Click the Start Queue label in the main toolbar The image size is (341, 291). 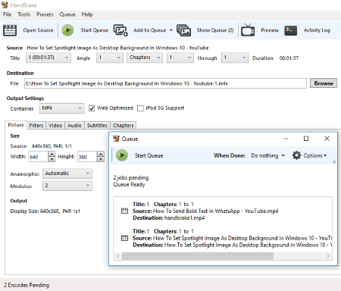tap(94, 30)
